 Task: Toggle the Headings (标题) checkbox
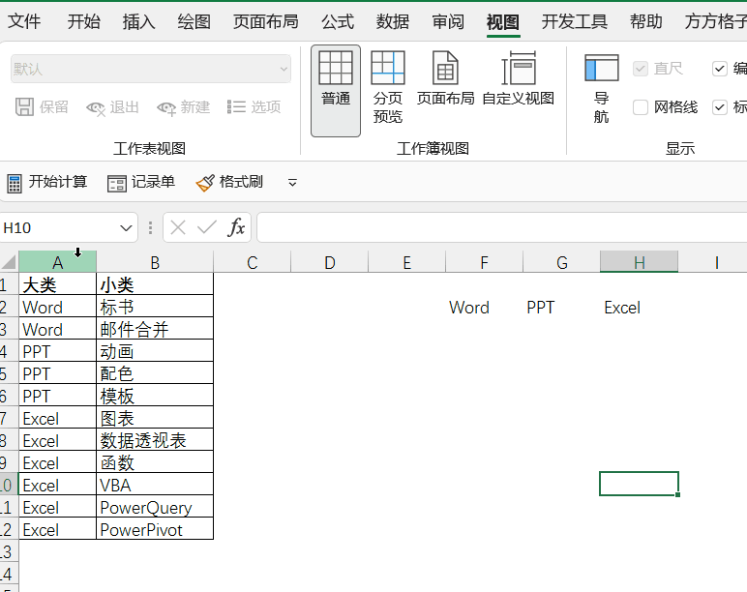point(719,107)
